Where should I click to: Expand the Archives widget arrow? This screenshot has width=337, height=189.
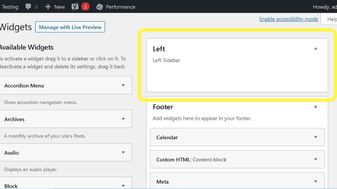pos(123,119)
